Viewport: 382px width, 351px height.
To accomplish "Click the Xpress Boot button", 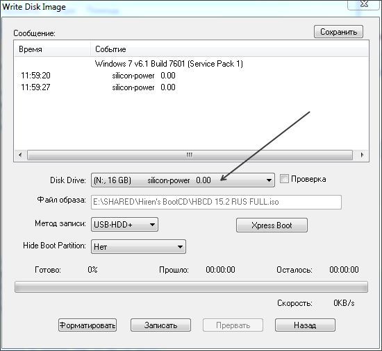I will (x=272, y=225).
